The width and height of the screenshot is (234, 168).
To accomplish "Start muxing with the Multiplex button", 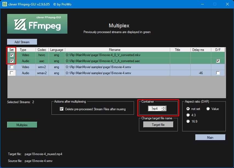I will pyautogui.click(x=22, y=125).
